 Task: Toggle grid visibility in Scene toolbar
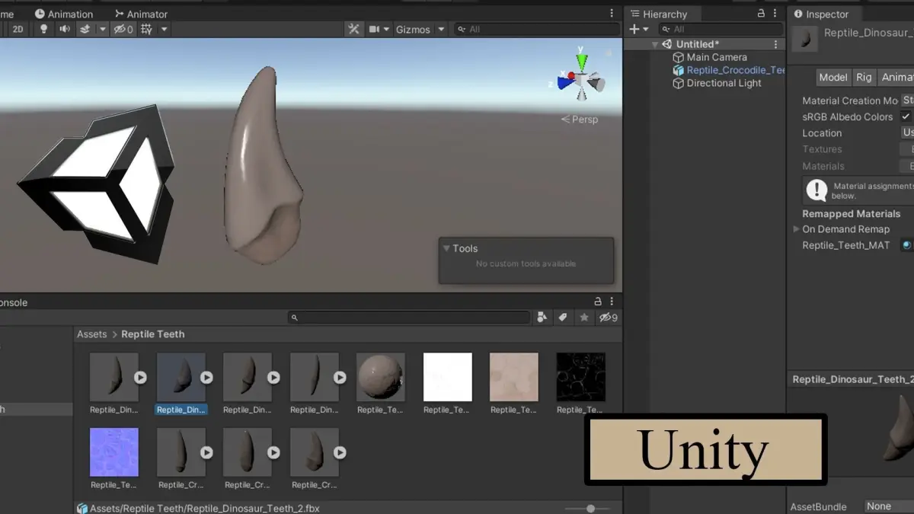(146, 29)
